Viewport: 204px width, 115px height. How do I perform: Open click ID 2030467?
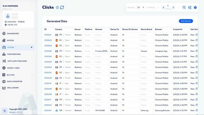[48, 105]
